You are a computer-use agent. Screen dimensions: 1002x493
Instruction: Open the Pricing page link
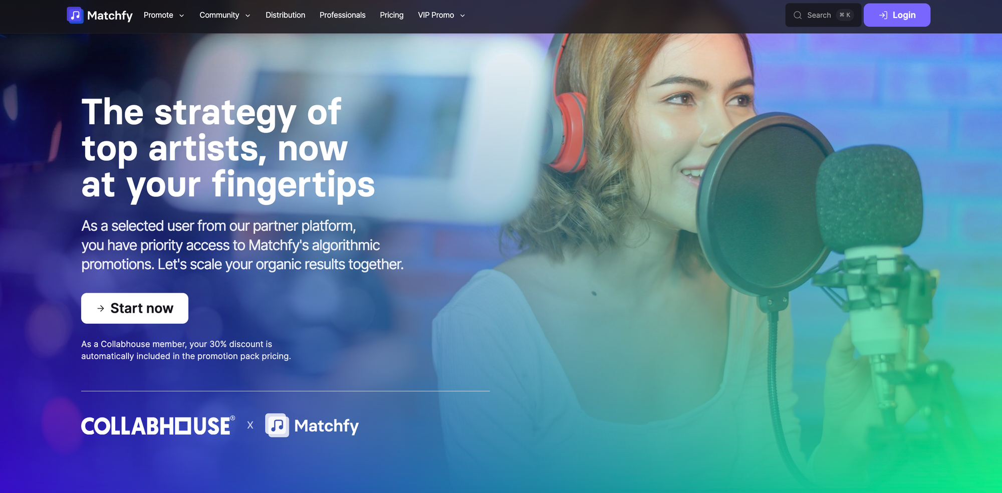[391, 15]
